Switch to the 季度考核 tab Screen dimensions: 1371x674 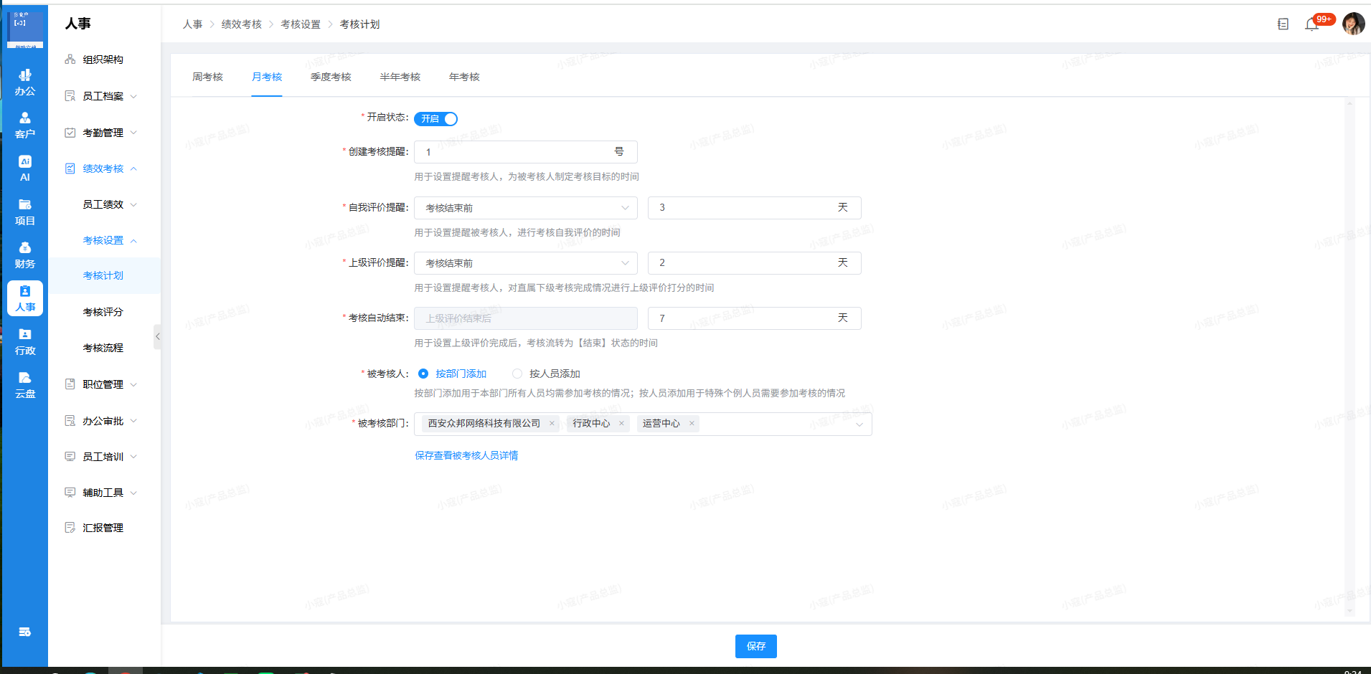coord(331,77)
